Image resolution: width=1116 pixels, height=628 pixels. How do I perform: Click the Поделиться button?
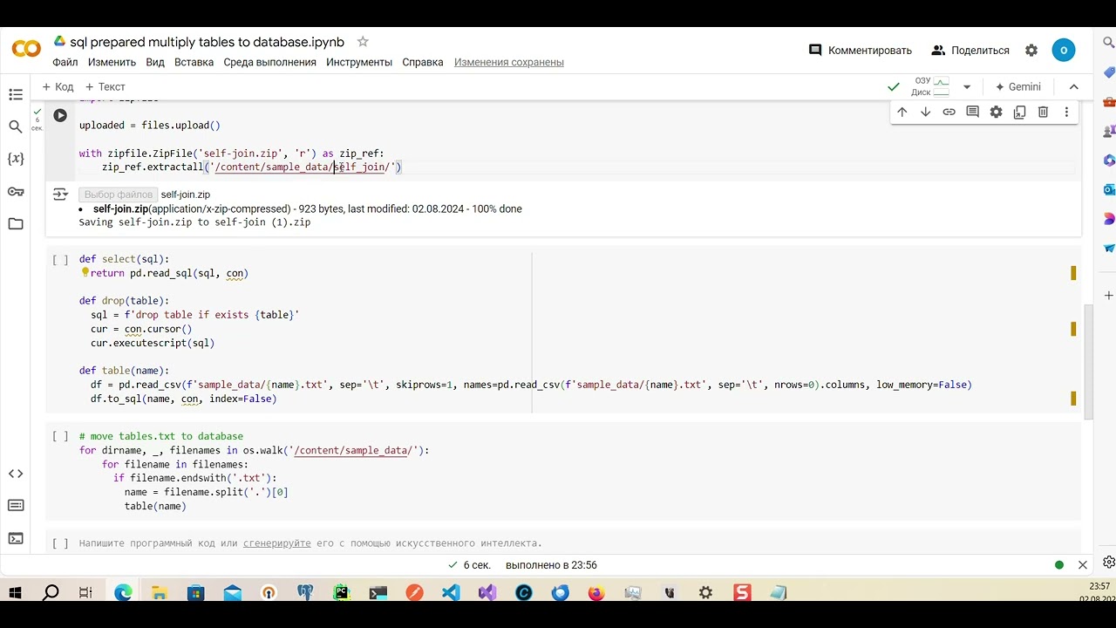click(x=970, y=51)
